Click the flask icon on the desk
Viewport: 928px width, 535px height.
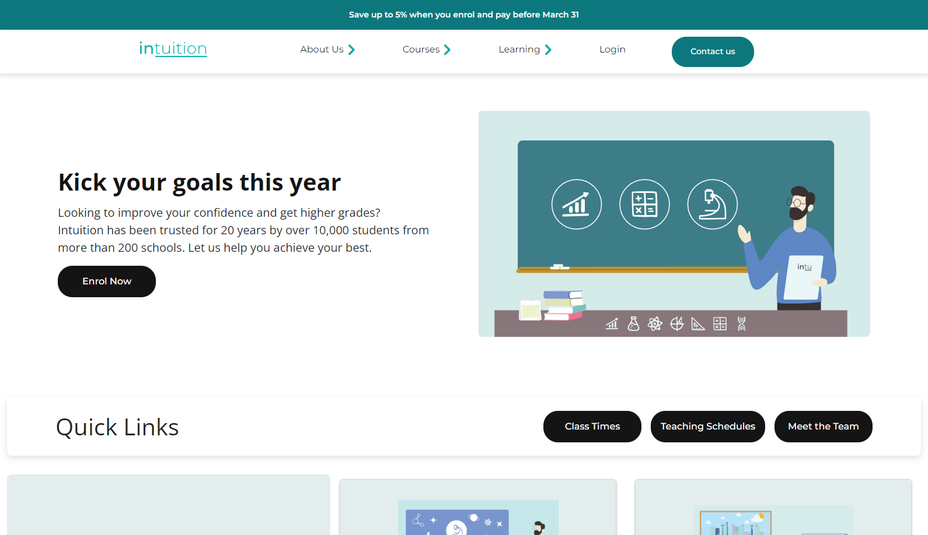pos(633,323)
